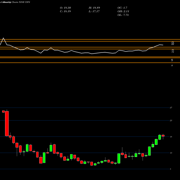Screen dimensions: 180x180
Task: Click the sharp peak of white indicator line
Action: tap(3, 38)
